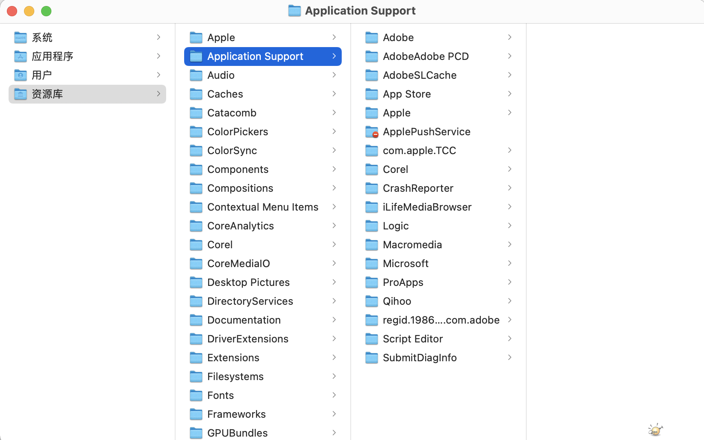The width and height of the screenshot is (704, 440).
Task: Click the Adobe folder icon
Action: [x=372, y=38]
